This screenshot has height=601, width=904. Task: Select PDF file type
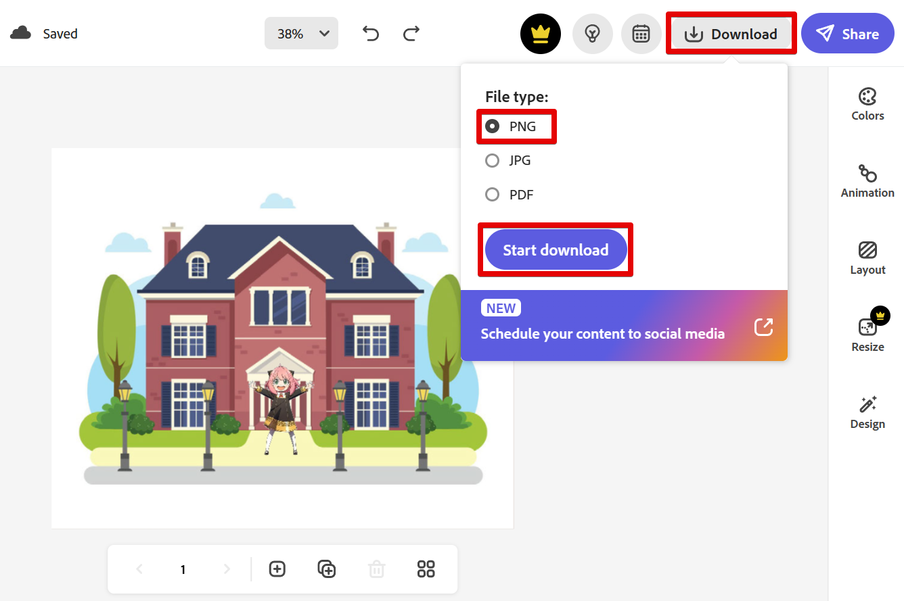point(510,195)
